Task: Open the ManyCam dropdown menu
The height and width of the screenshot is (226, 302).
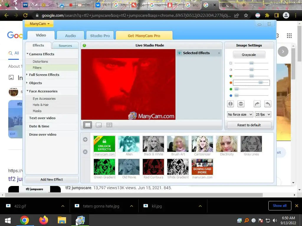Action: [39, 24]
